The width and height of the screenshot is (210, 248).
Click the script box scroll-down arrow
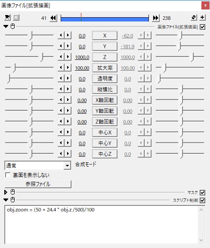coord(201,240)
